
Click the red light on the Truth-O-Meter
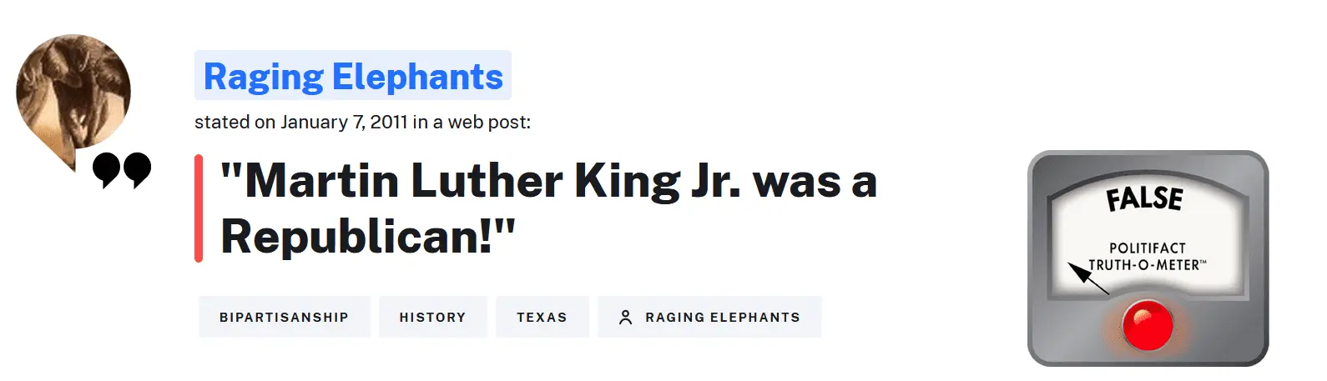1148,325
